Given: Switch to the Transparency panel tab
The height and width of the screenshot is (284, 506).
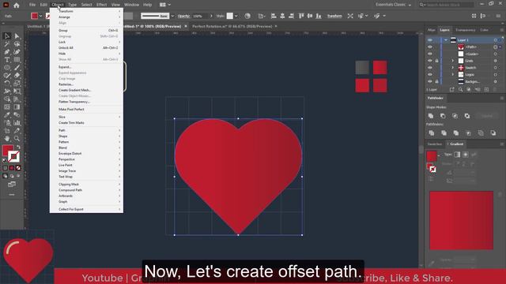Looking at the screenshot, I should click(x=466, y=30).
